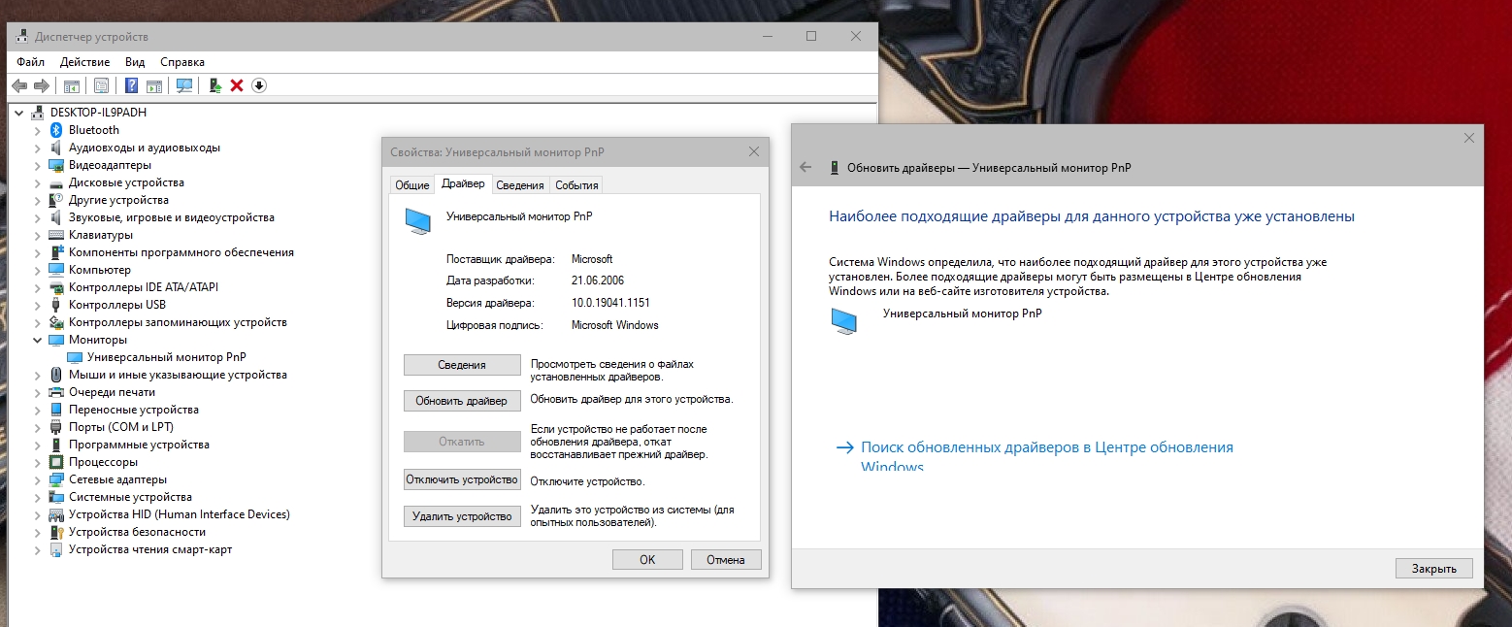This screenshot has height=627, width=1512.
Task: Click the development date value 21.06.2006
Action: coord(598,280)
